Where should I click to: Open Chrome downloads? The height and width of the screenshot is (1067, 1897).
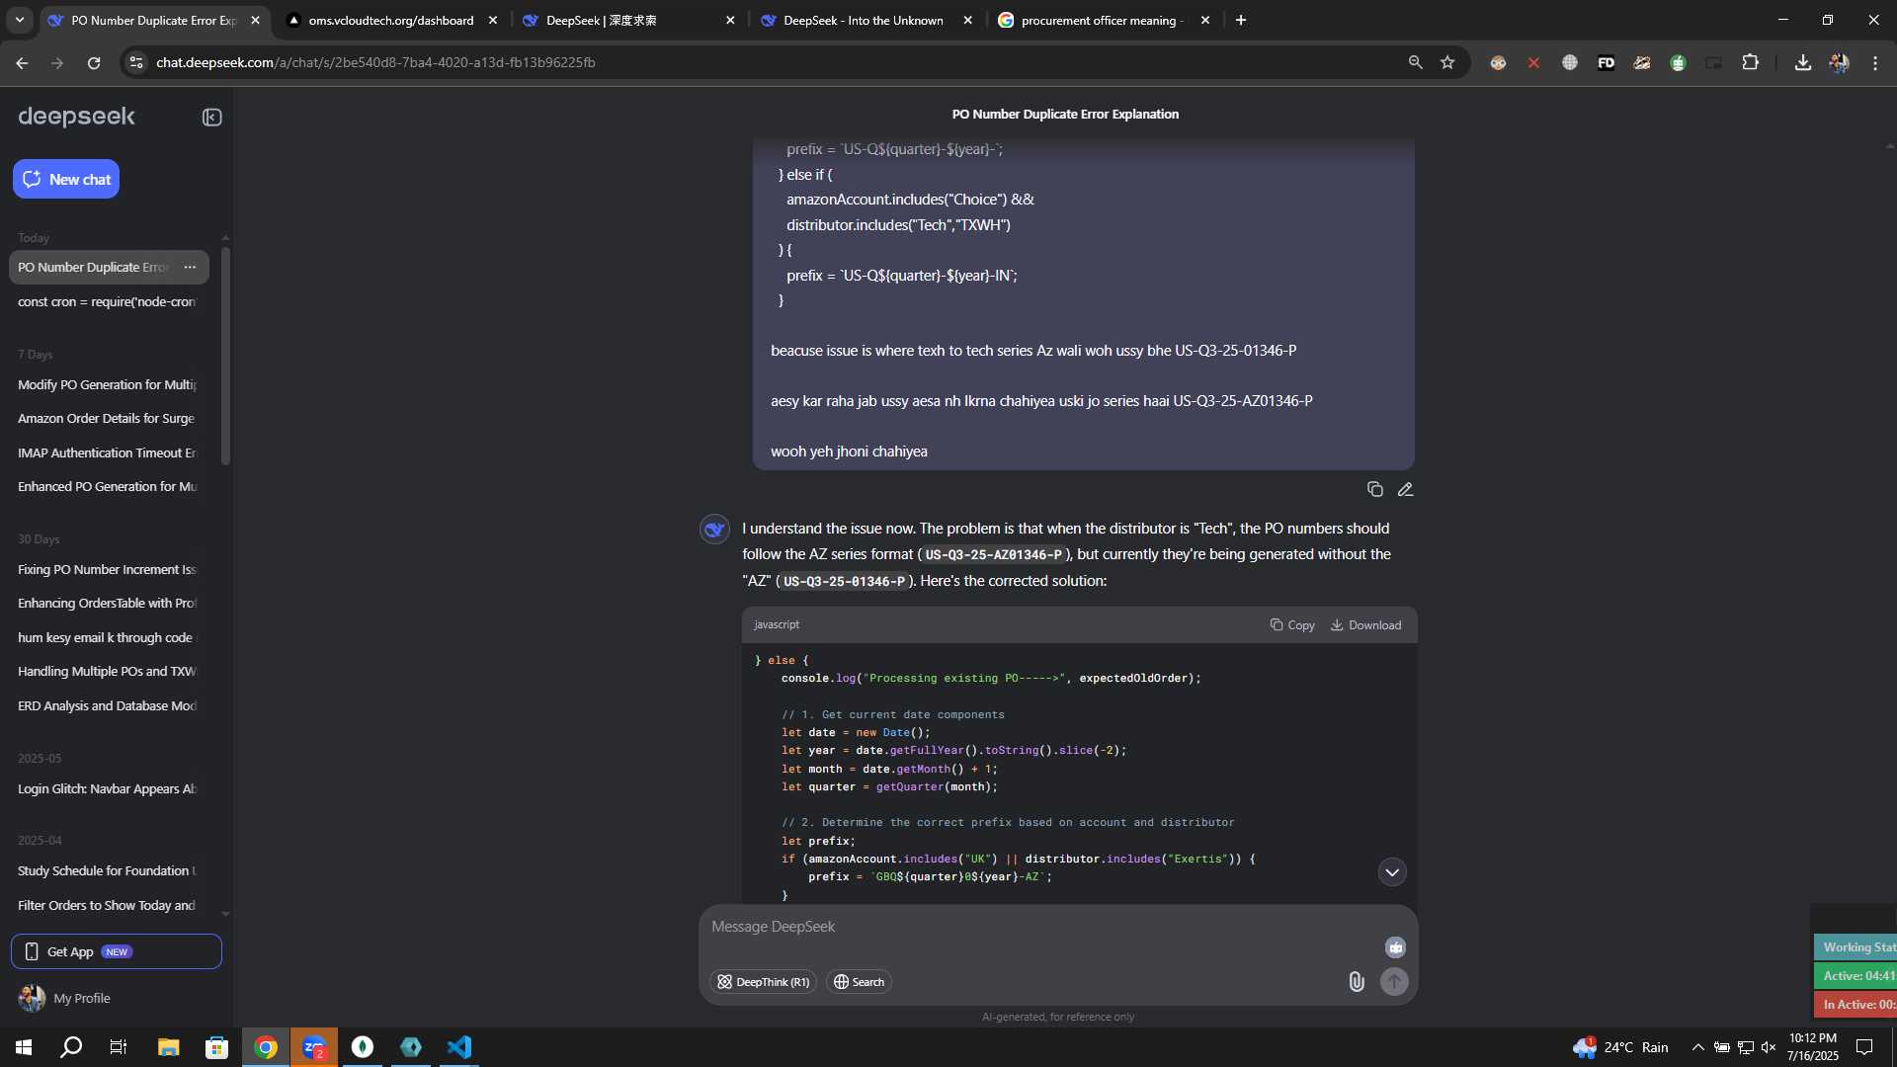pyautogui.click(x=1802, y=62)
